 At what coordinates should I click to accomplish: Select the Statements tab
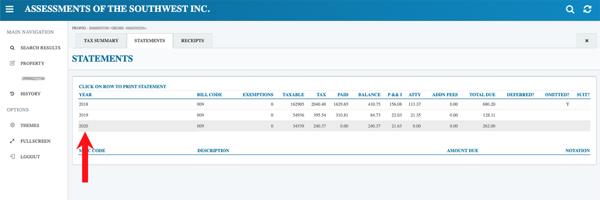[x=149, y=41]
